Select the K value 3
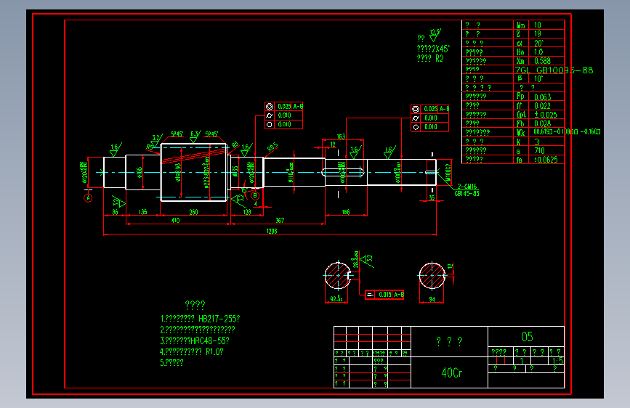Image resolution: width=630 pixels, height=408 pixels. point(537,142)
